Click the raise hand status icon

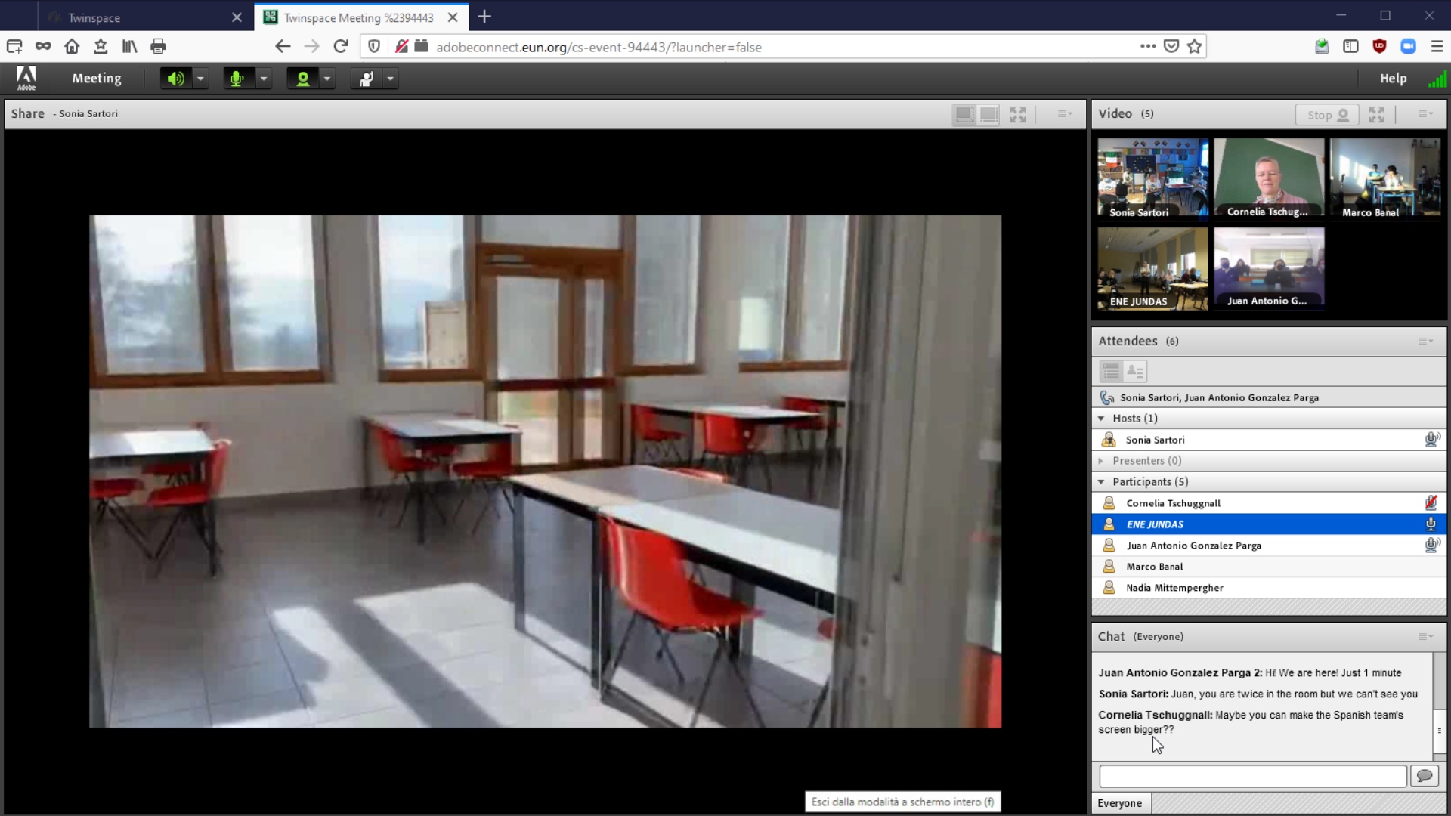367,79
